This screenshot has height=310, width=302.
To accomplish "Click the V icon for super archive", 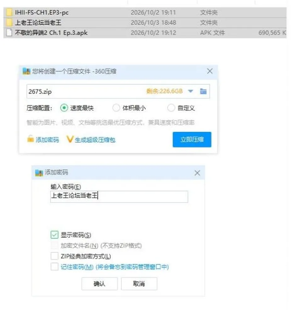I will point(70,139).
